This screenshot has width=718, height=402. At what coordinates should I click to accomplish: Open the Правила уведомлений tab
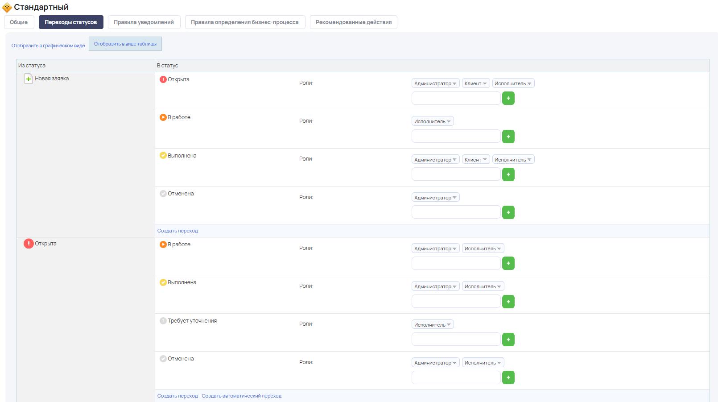point(144,22)
